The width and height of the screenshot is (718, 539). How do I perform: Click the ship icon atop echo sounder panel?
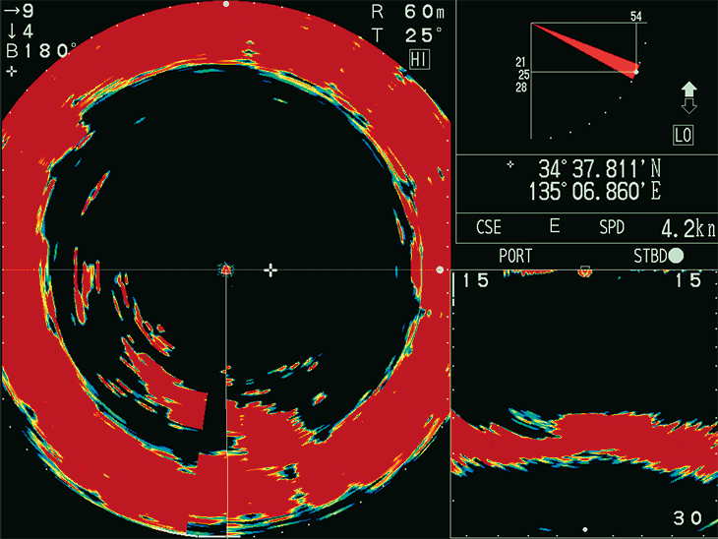point(585,271)
